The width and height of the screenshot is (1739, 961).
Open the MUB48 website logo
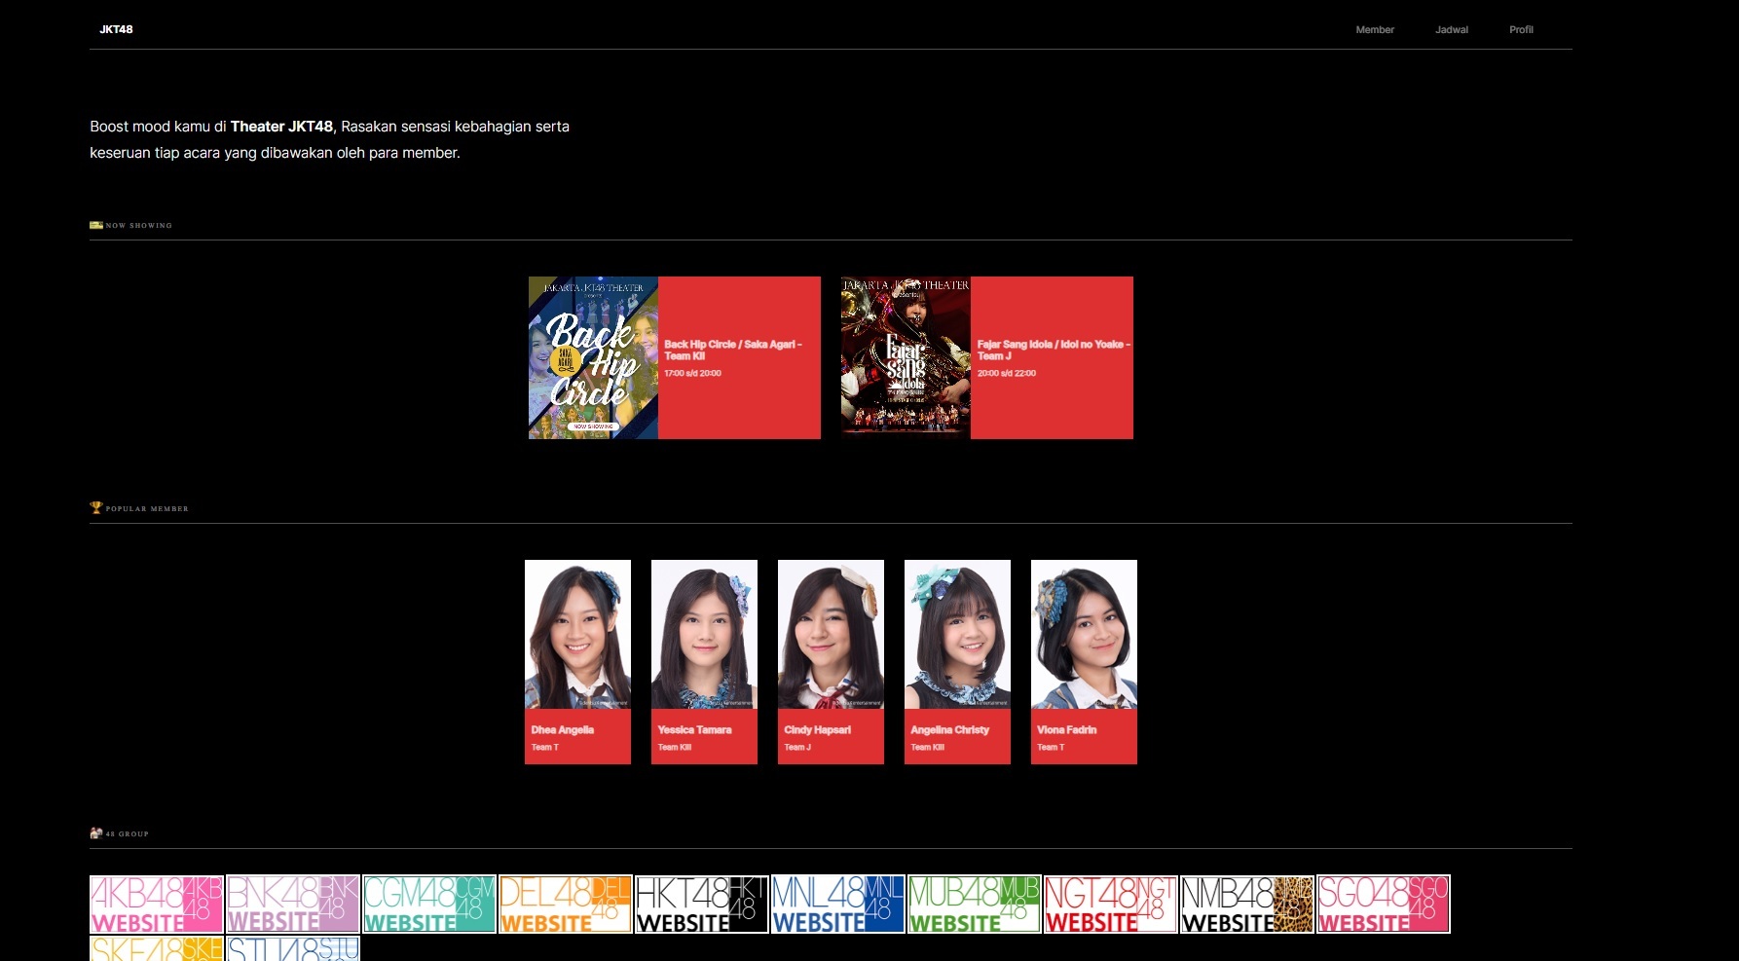pyautogui.click(x=975, y=905)
